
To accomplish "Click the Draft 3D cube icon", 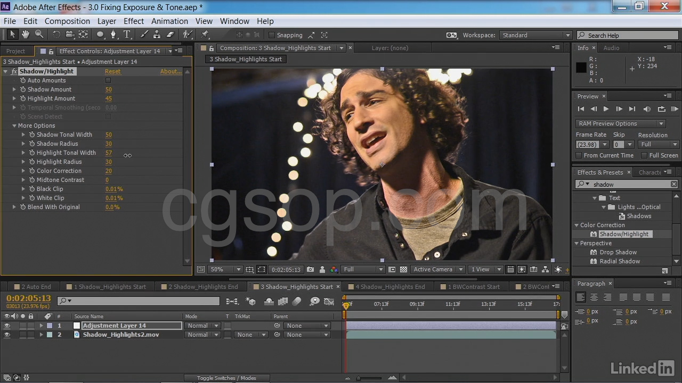I will [x=250, y=302].
